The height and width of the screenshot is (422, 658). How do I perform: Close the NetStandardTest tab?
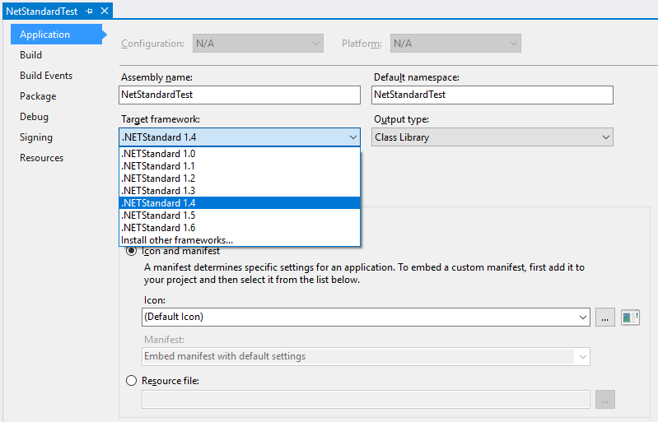(105, 11)
